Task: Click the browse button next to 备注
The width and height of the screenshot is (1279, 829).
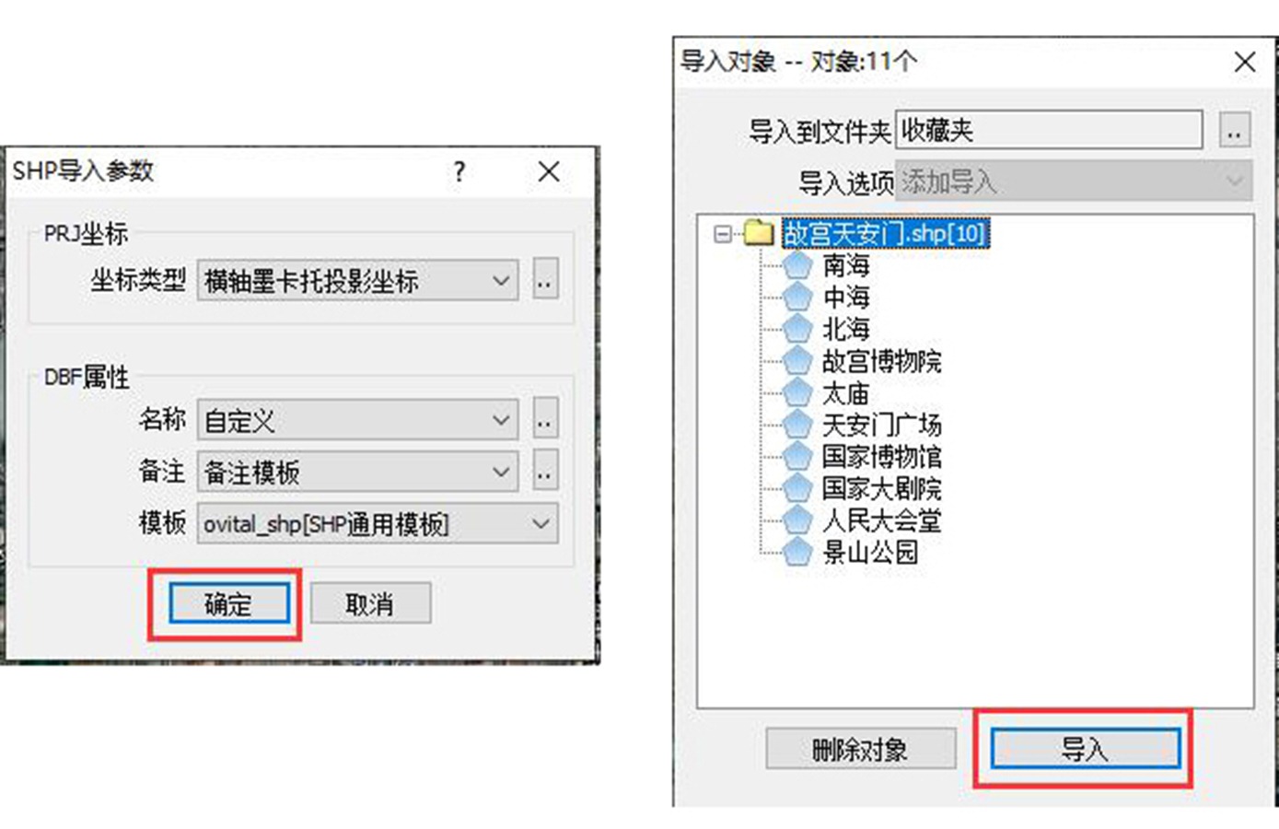Action: [545, 473]
